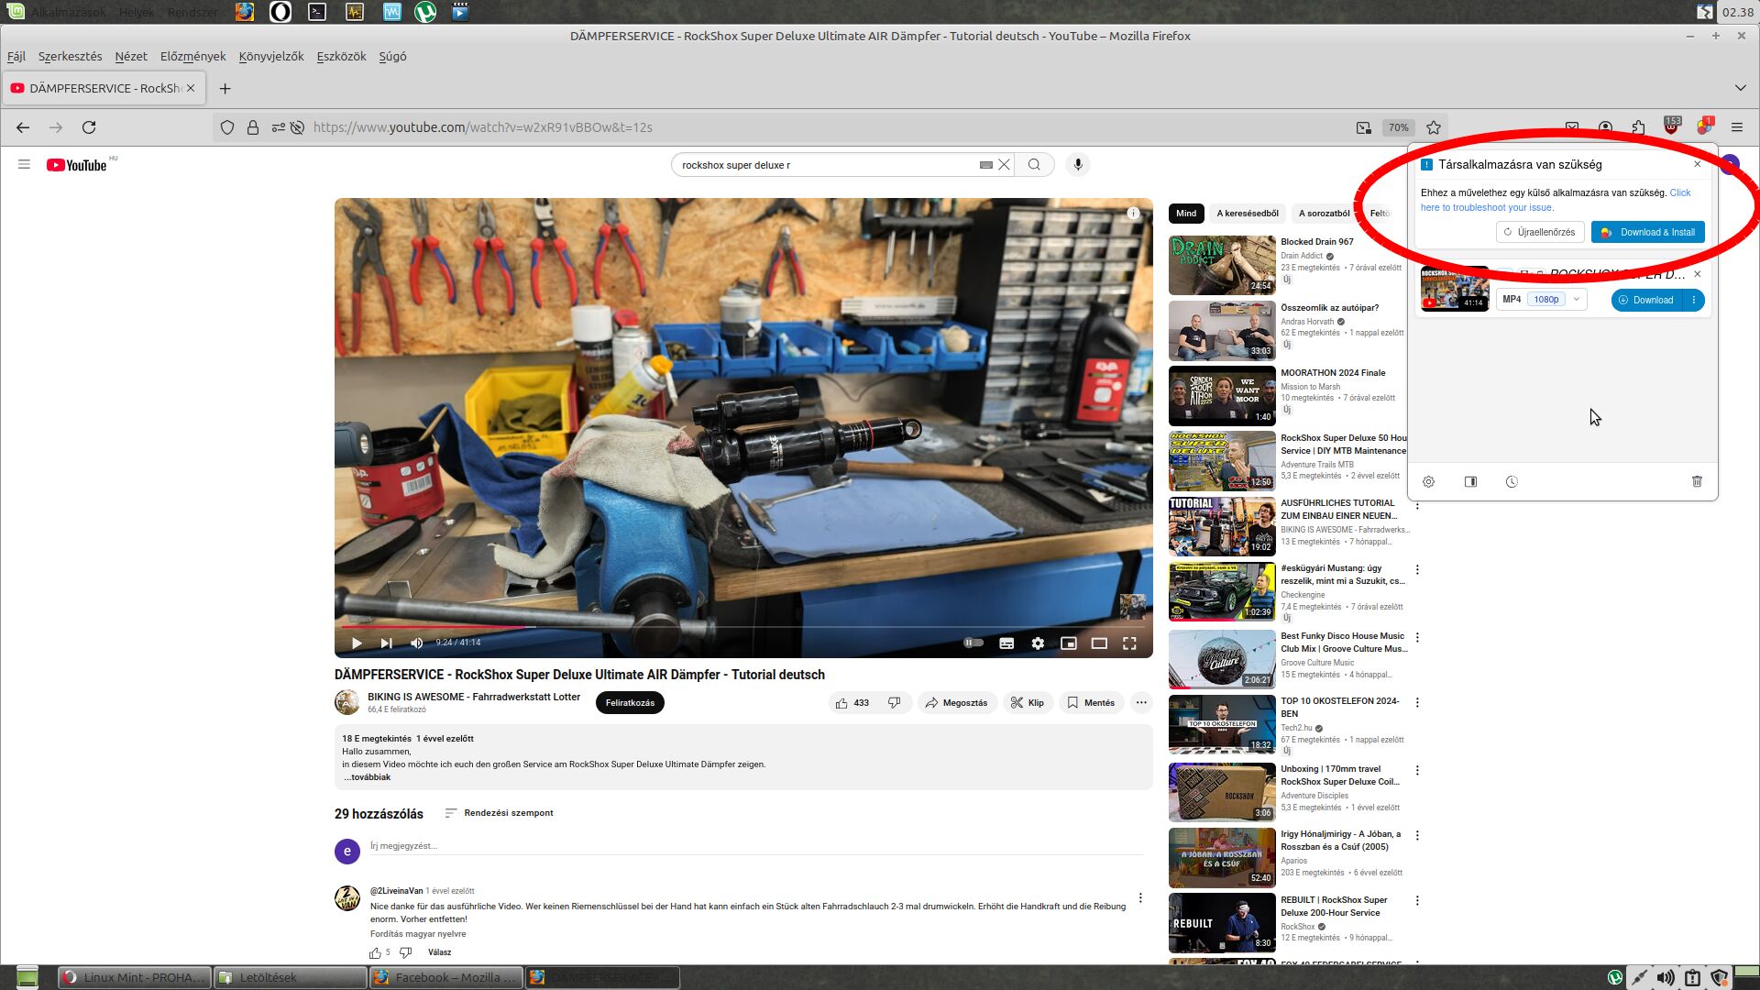Submit the YouTube search with magnifier
The image size is (1760, 990).
click(1034, 165)
